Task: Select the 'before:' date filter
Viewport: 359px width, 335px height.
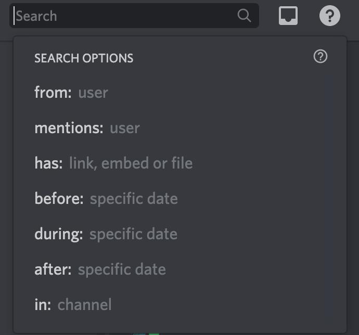Action: click(x=180, y=198)
